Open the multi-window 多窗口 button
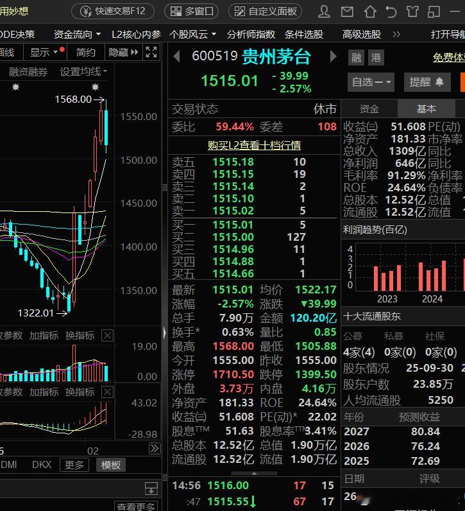The height and width of the screenshot is (511, 465). click(x=191, y=11)
